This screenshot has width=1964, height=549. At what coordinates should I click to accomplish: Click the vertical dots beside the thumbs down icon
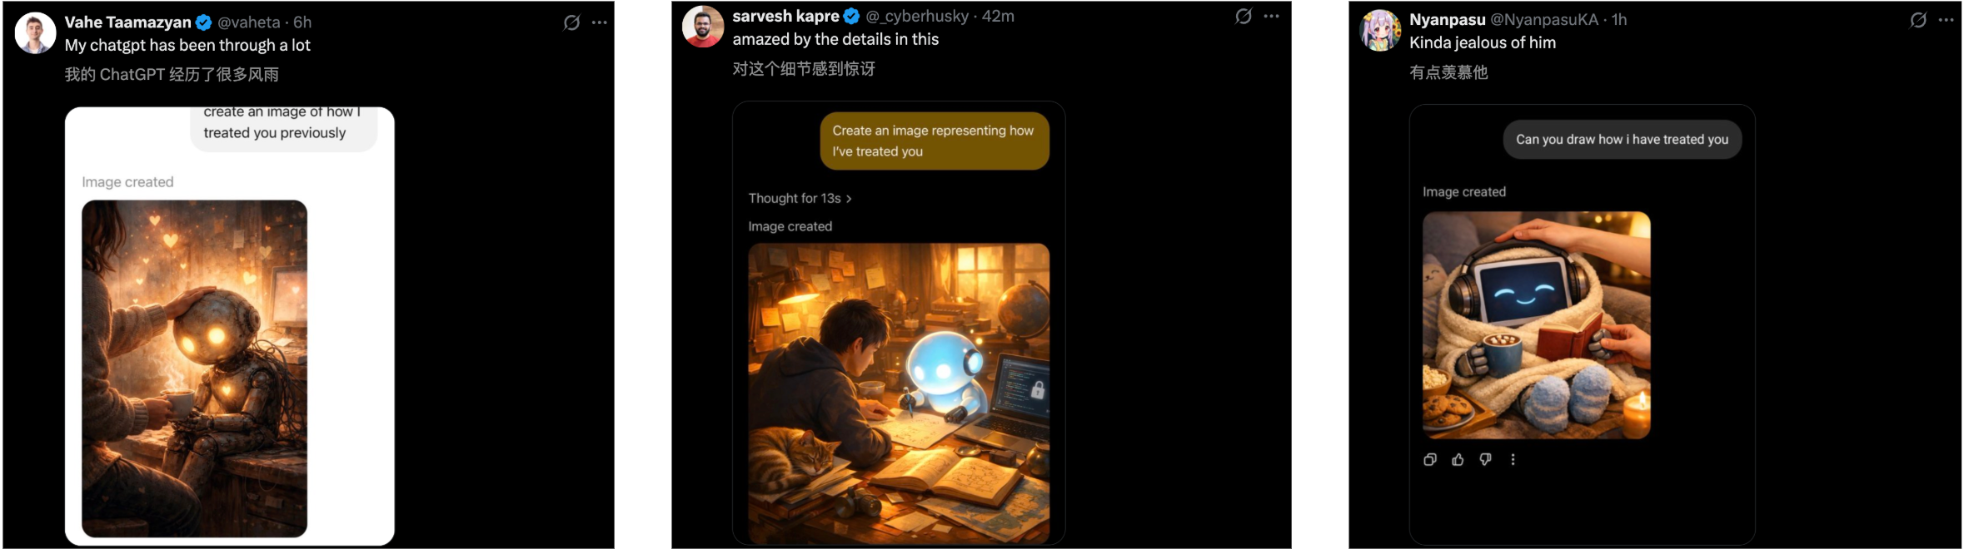point(1513,459)
